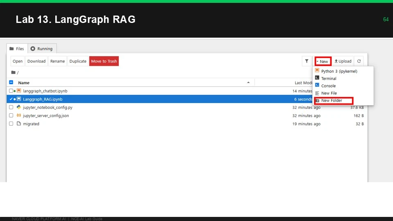Click the sort arrow in the Name column
The width and height of the screenshot is (393, 221).
[248, 82]
